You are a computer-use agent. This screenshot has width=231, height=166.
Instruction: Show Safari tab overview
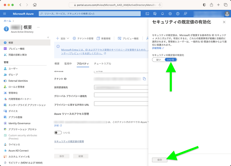(x=226, y=5)
